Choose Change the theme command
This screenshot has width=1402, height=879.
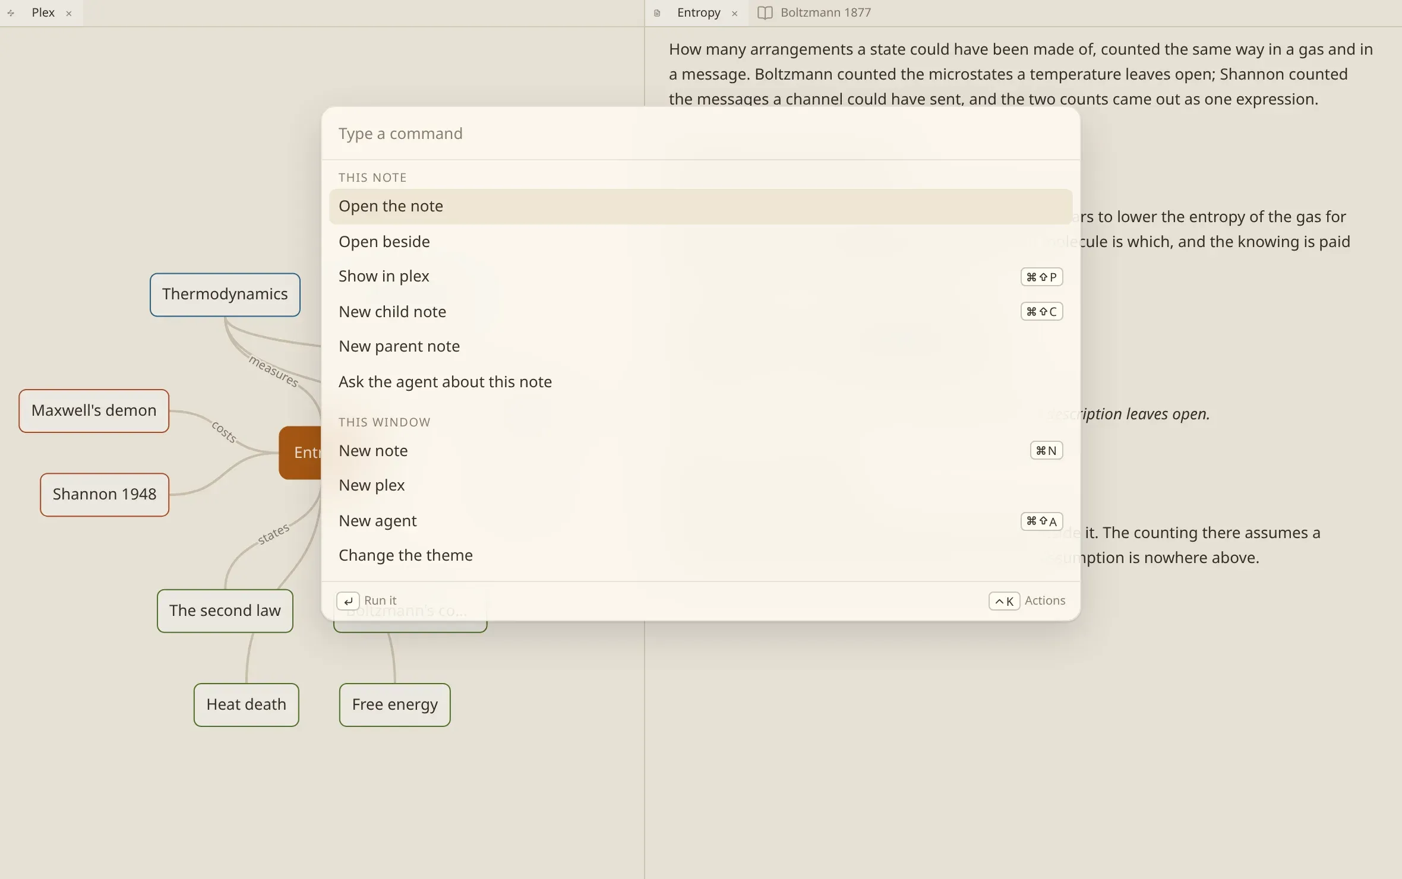click(x=700, y=555)
